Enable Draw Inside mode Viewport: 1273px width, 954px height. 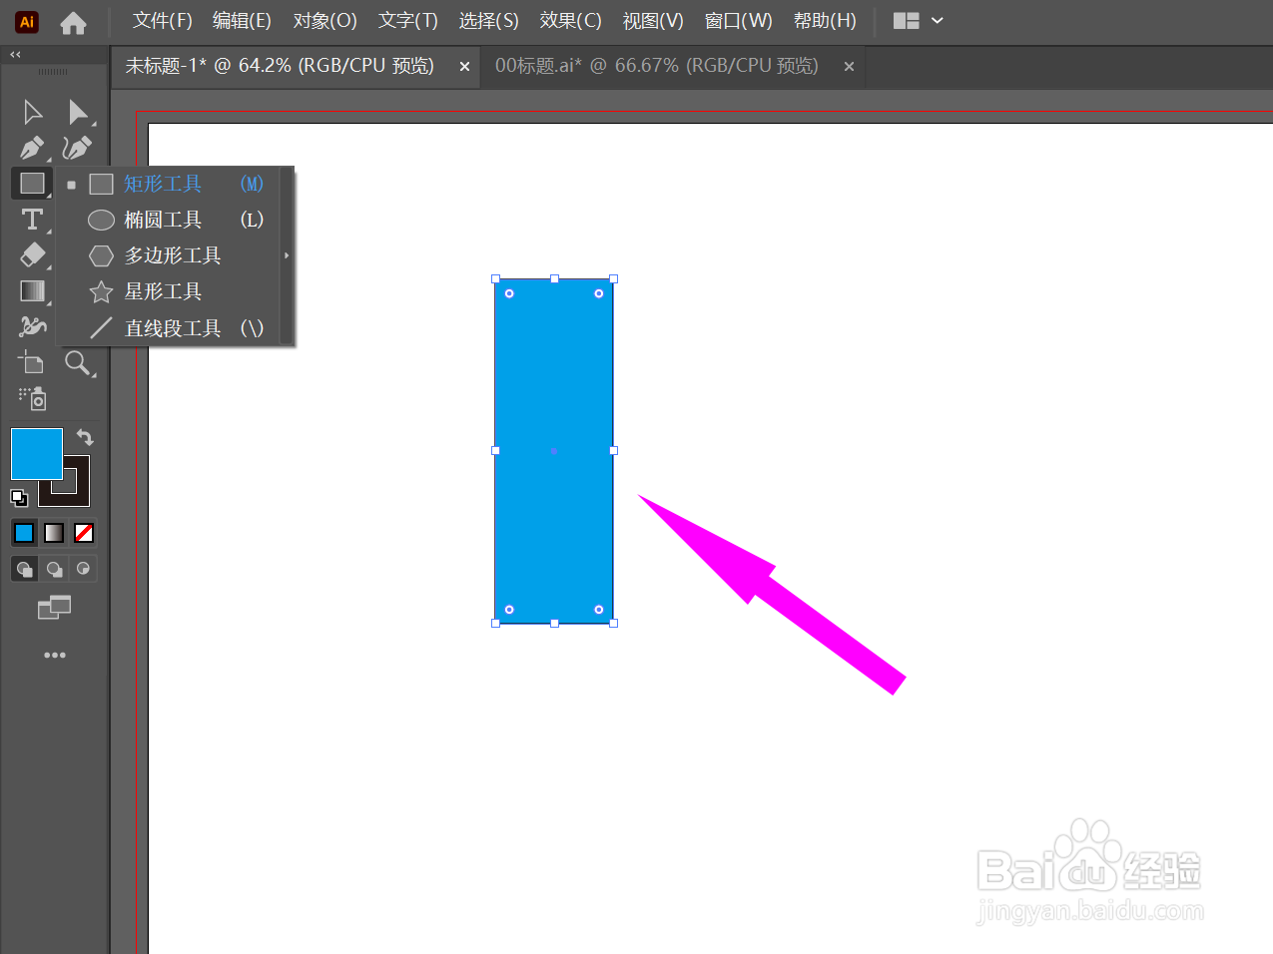[x=84, y=569]
